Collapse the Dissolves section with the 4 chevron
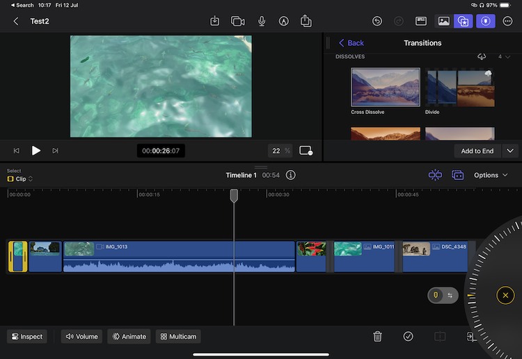 tap(504, 57)
